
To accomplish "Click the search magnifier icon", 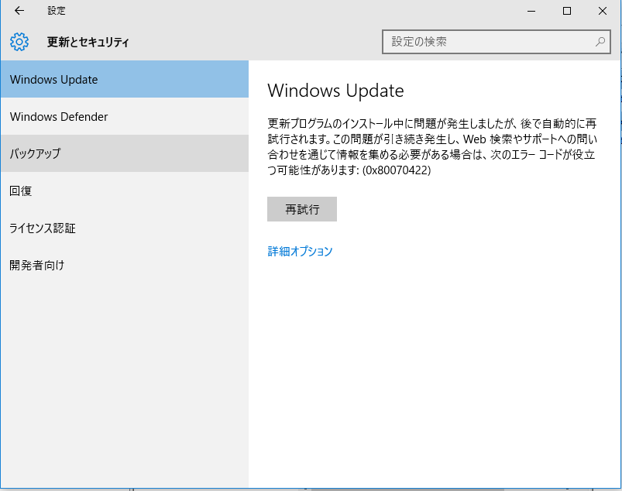I will click(x=600, y=41).
